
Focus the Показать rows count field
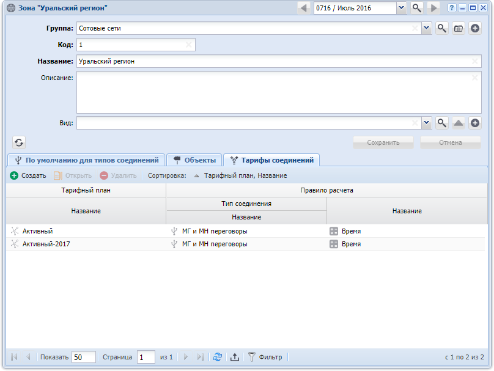(x=84, y=357)
